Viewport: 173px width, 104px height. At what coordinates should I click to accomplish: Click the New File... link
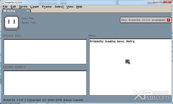click(x=29, y=18)
